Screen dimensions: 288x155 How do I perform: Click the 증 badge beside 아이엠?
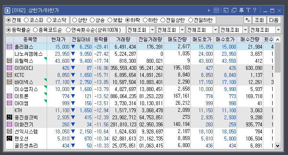[x=9, y=103]
